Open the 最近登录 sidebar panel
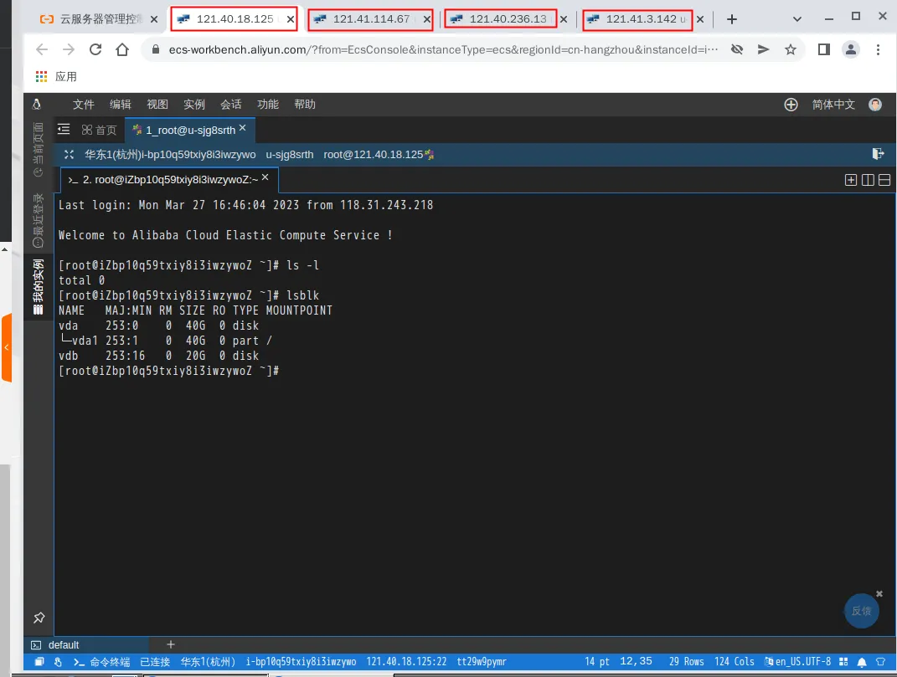This screenshot has width=897, height=677. tap(39, 220)
